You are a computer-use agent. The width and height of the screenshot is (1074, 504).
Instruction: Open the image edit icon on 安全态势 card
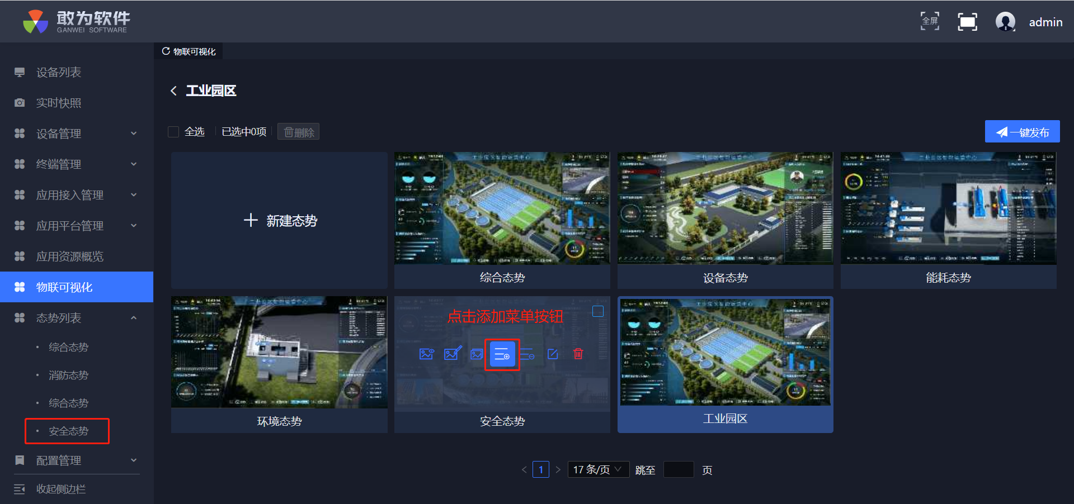point(453,354)
